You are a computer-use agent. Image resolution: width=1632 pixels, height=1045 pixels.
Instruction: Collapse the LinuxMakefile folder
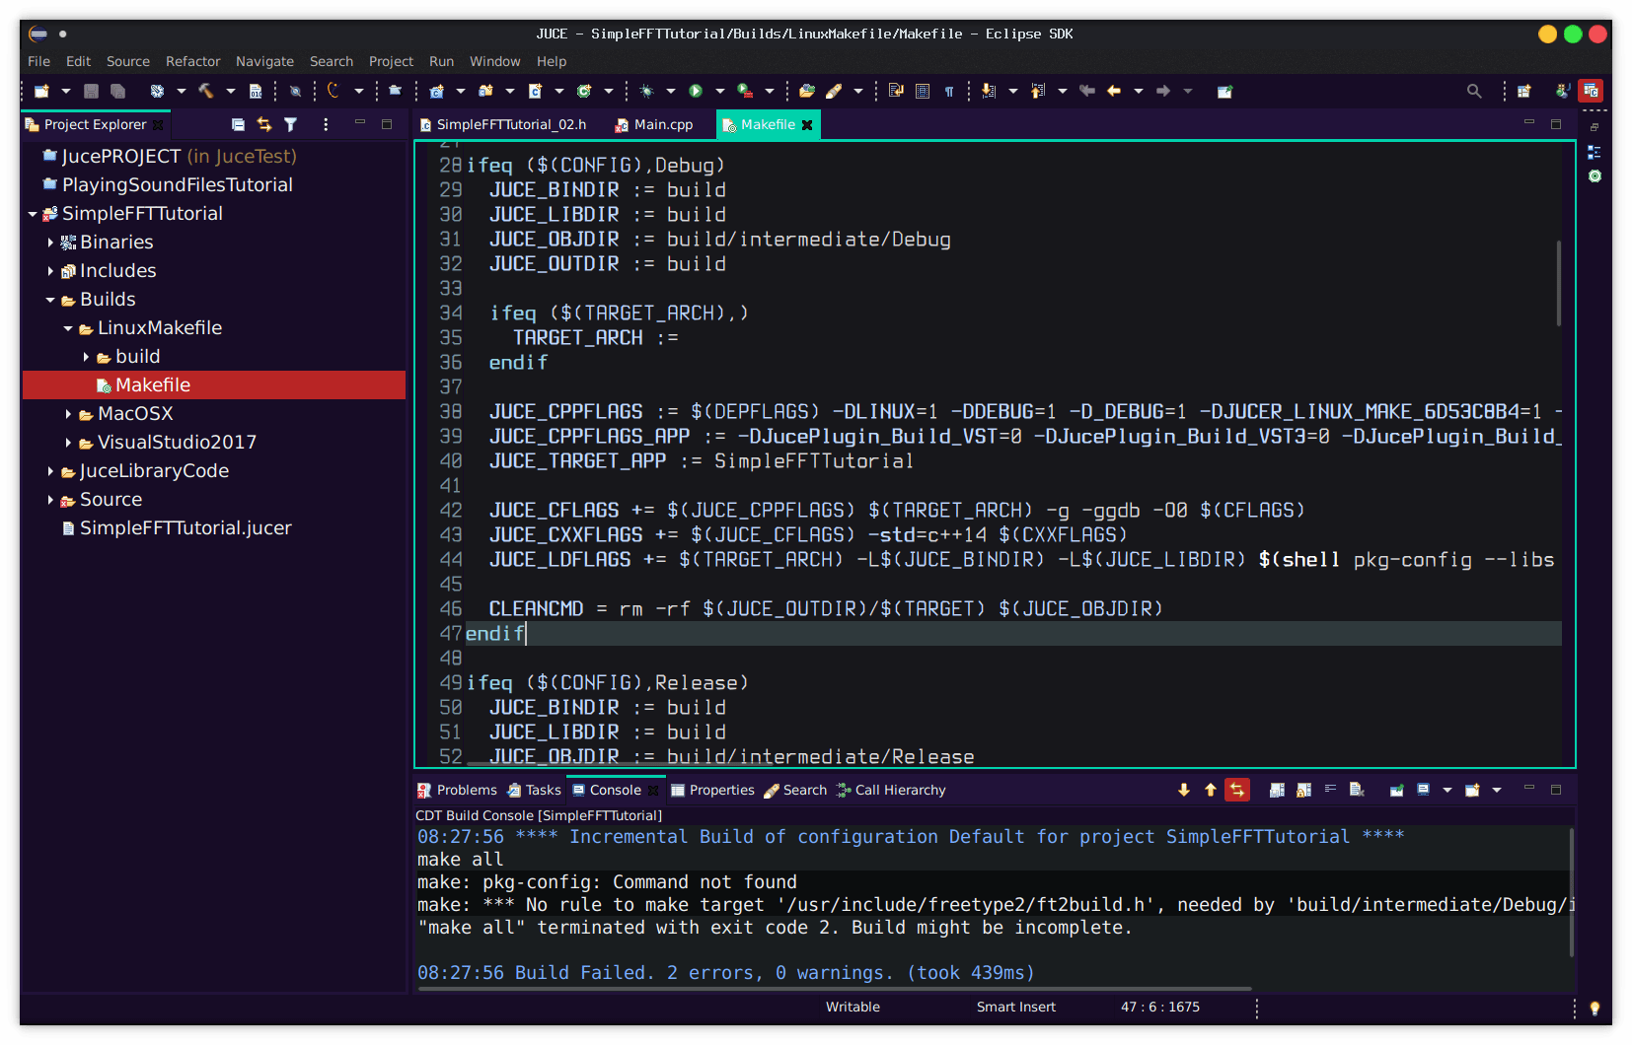(x=68, y=328)
